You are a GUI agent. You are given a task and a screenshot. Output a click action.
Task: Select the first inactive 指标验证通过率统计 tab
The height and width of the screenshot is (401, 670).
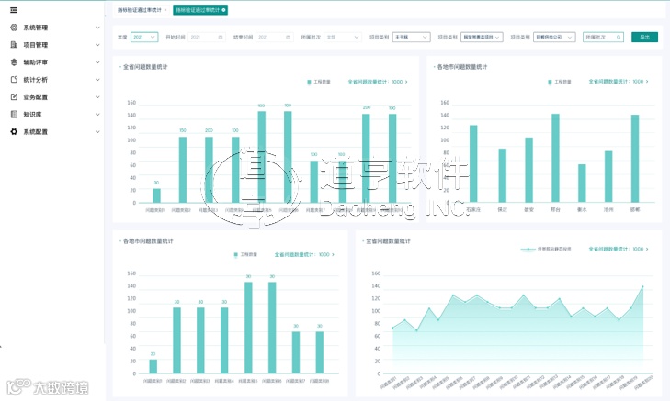click(142, 10)
